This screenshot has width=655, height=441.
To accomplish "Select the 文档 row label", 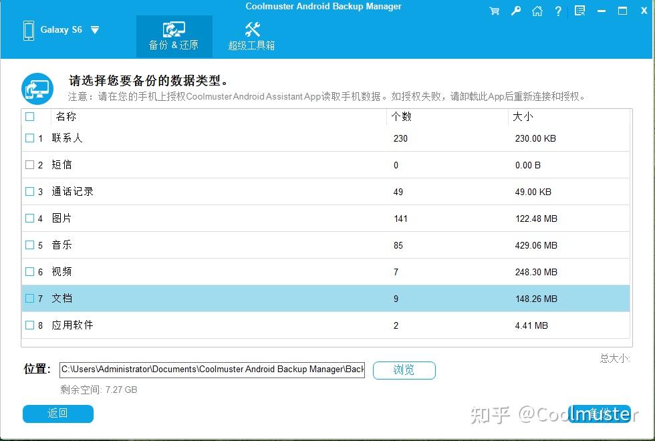I will (61, 298).
